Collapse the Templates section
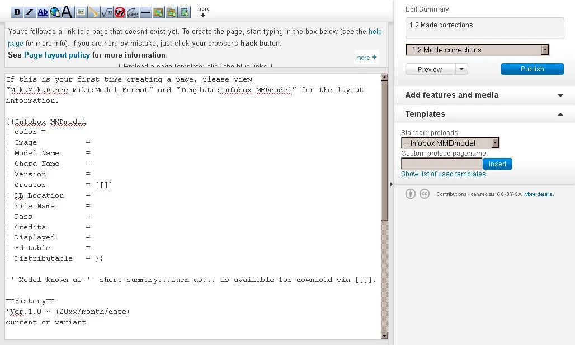575x345 pixels. pos(560,114)
